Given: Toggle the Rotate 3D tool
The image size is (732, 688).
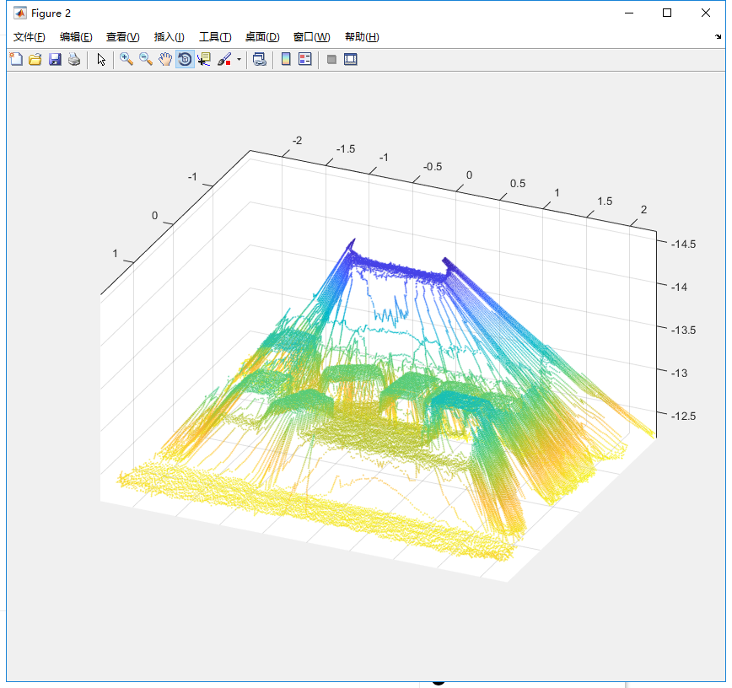Looking at the screenshot, I should click(x=185, y=59).
